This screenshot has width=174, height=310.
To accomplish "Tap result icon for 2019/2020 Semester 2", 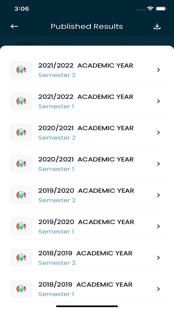I will click(x=21, y=195).
